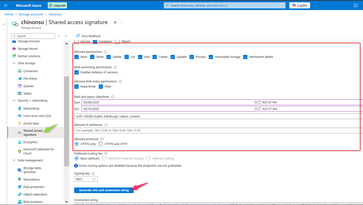Open File shares under Data storage
363x205 pixels.
tap(30, 78)
